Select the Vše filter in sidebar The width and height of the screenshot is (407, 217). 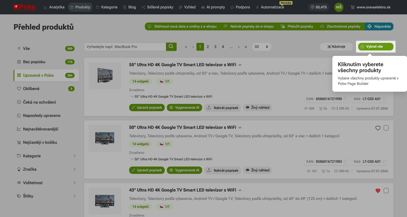(x=46, y=49)
